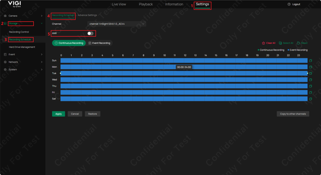321x175 pixels.
Task: Copy the Fri schedule row
Action: pos(311,92)
